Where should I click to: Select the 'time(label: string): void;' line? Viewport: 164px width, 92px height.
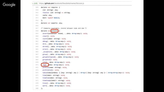coord(54,75)
